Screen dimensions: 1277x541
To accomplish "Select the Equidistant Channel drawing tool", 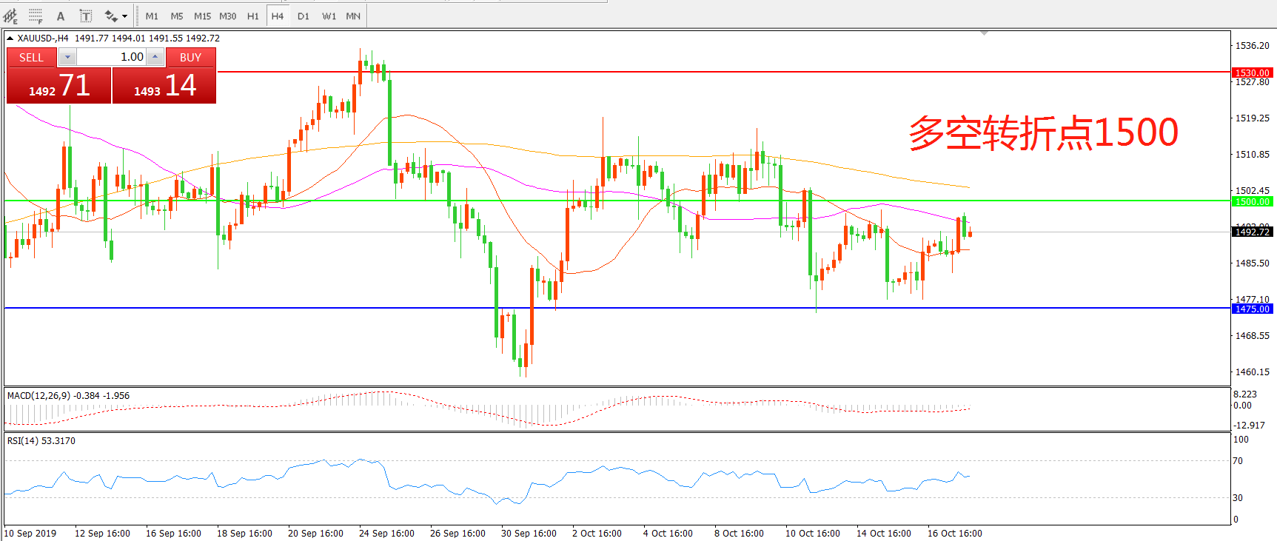I will (10, 16).
